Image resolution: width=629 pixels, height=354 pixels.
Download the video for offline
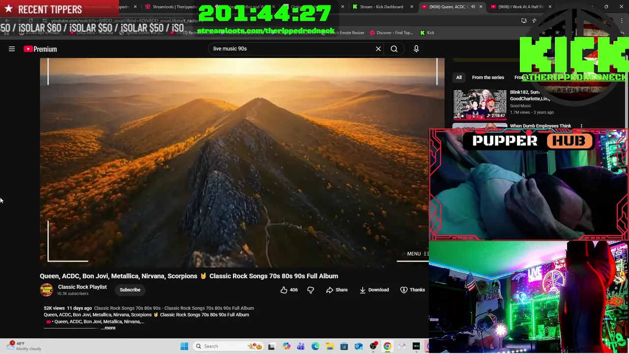(374, 290)
